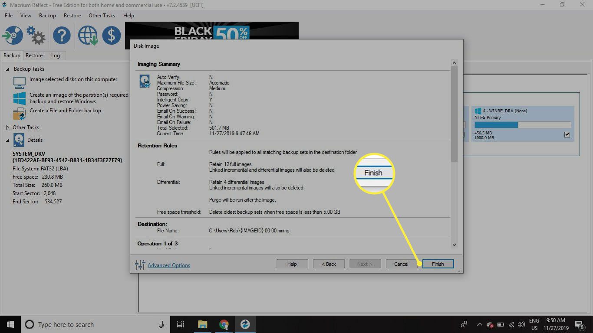Click the Details disk icon
Image resolution: width=593 pixels, height=333 pixels.
click(x=19, y=140)
